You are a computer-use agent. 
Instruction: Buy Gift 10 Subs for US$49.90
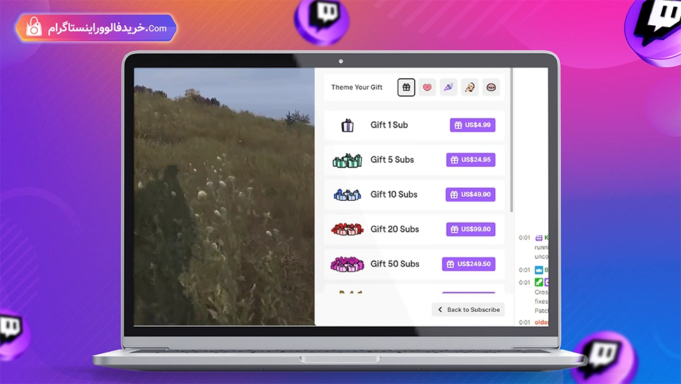click(471, 195)
